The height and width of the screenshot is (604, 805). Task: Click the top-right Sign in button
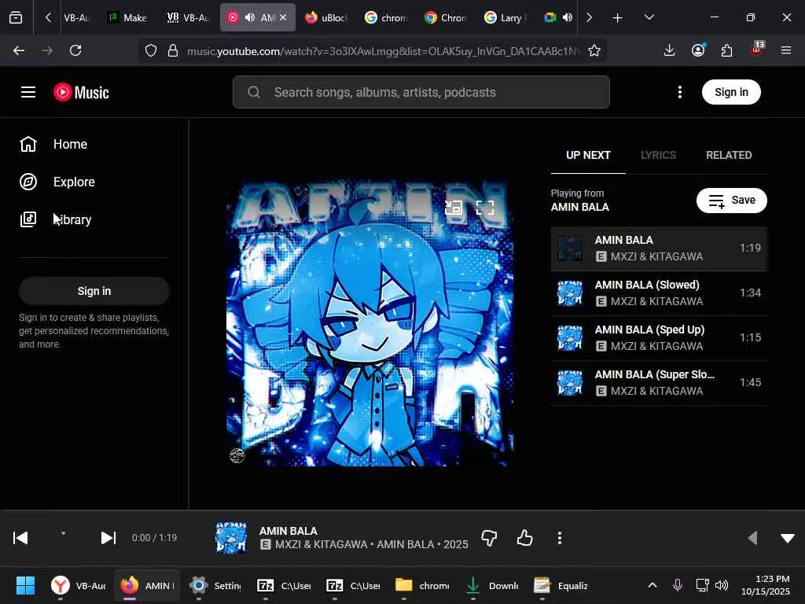731,92
